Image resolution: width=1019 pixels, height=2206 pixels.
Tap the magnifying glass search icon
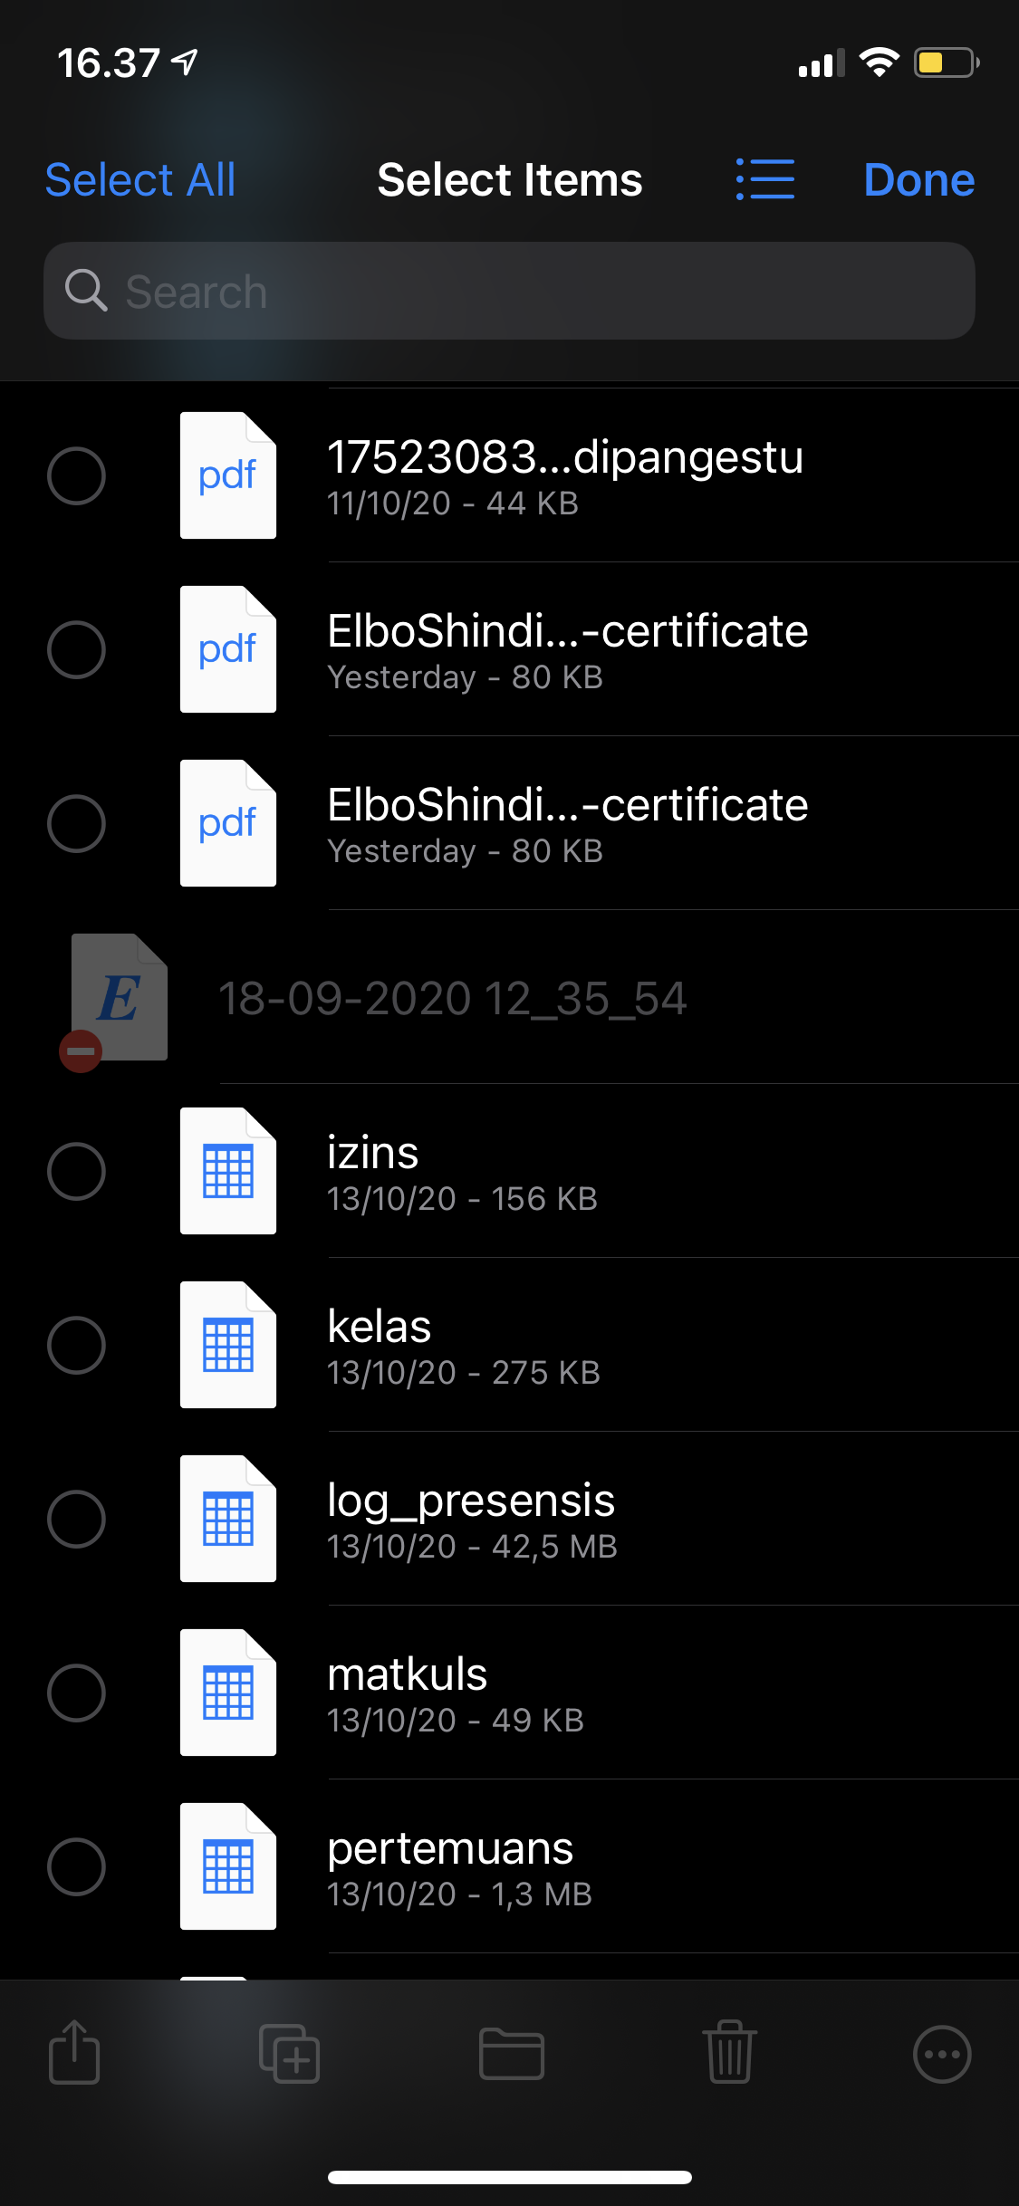[x=86, y=291]
